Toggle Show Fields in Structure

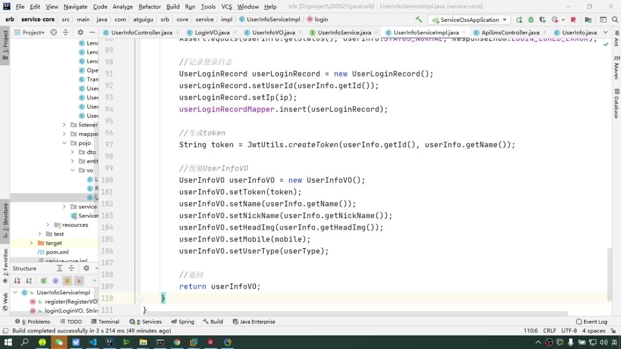coord(67,281)
